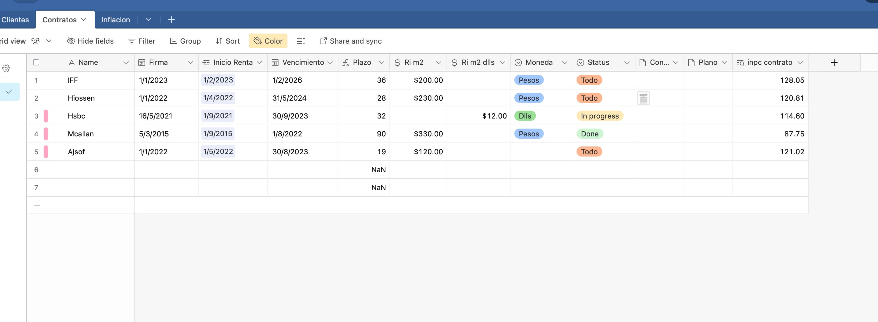Click the pink color marker on Hsbc row
The height and width of the screenshot is (322, 878).
tap(46, 116)
